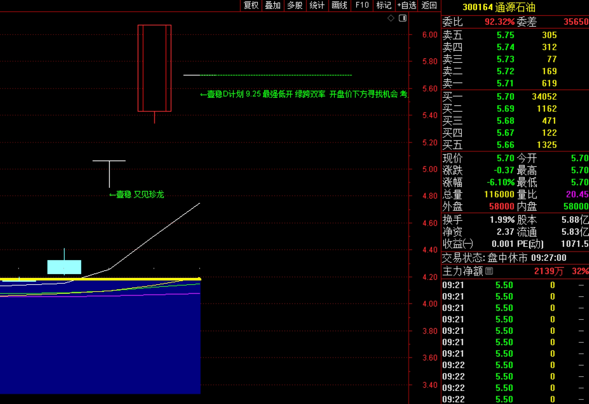Image resolution: width=589 pixels, height=404 pixels.
Task: Click the 涨幅 value -6.10%
Action: 501,182
